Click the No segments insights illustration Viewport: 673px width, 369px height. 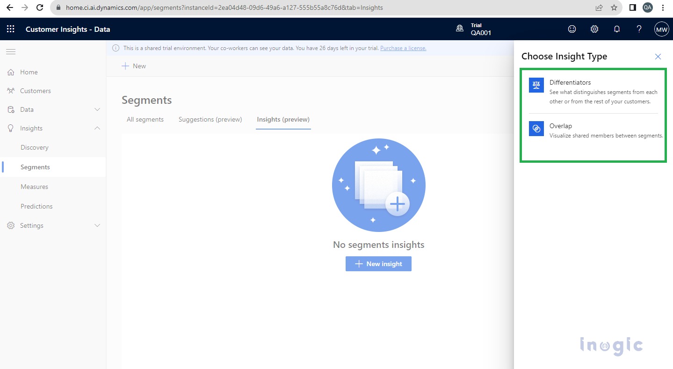pyautogui.click(x=379, y=185)
